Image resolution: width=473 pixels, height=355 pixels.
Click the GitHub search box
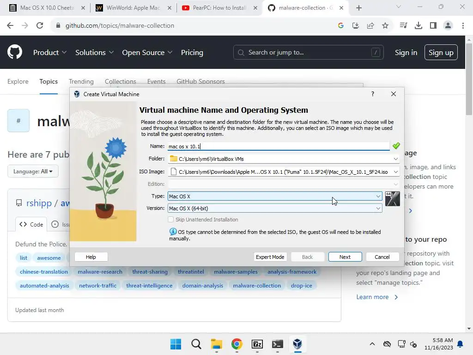tap(308, 53)
